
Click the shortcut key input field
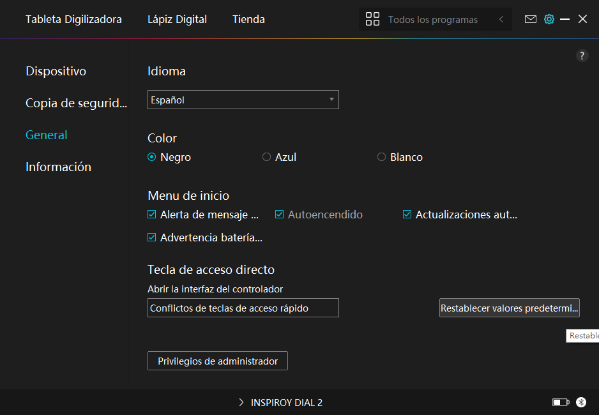(x=243, y=308)
